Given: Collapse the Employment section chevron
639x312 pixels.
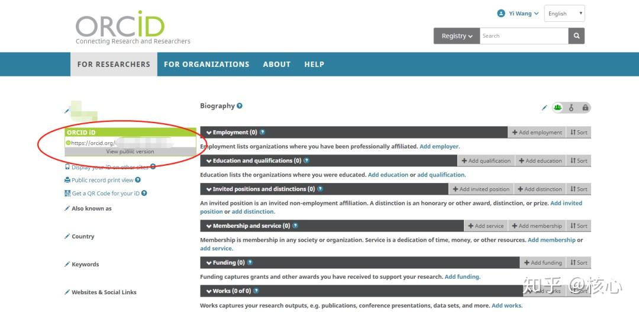Looking at the screenshot, I should tap(209, 133).
